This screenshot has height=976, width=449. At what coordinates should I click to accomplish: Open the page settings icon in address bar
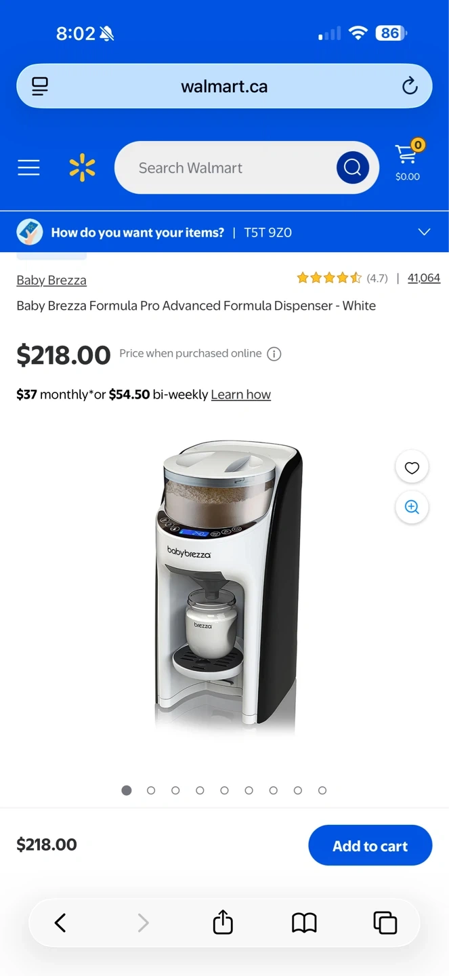coord(40,86)
